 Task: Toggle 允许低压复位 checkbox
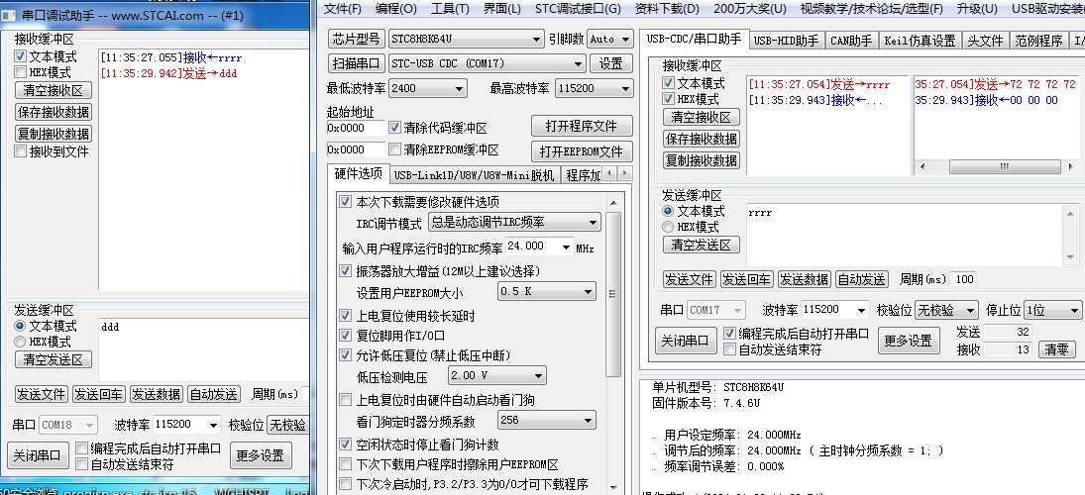click(x=345, y=355)
